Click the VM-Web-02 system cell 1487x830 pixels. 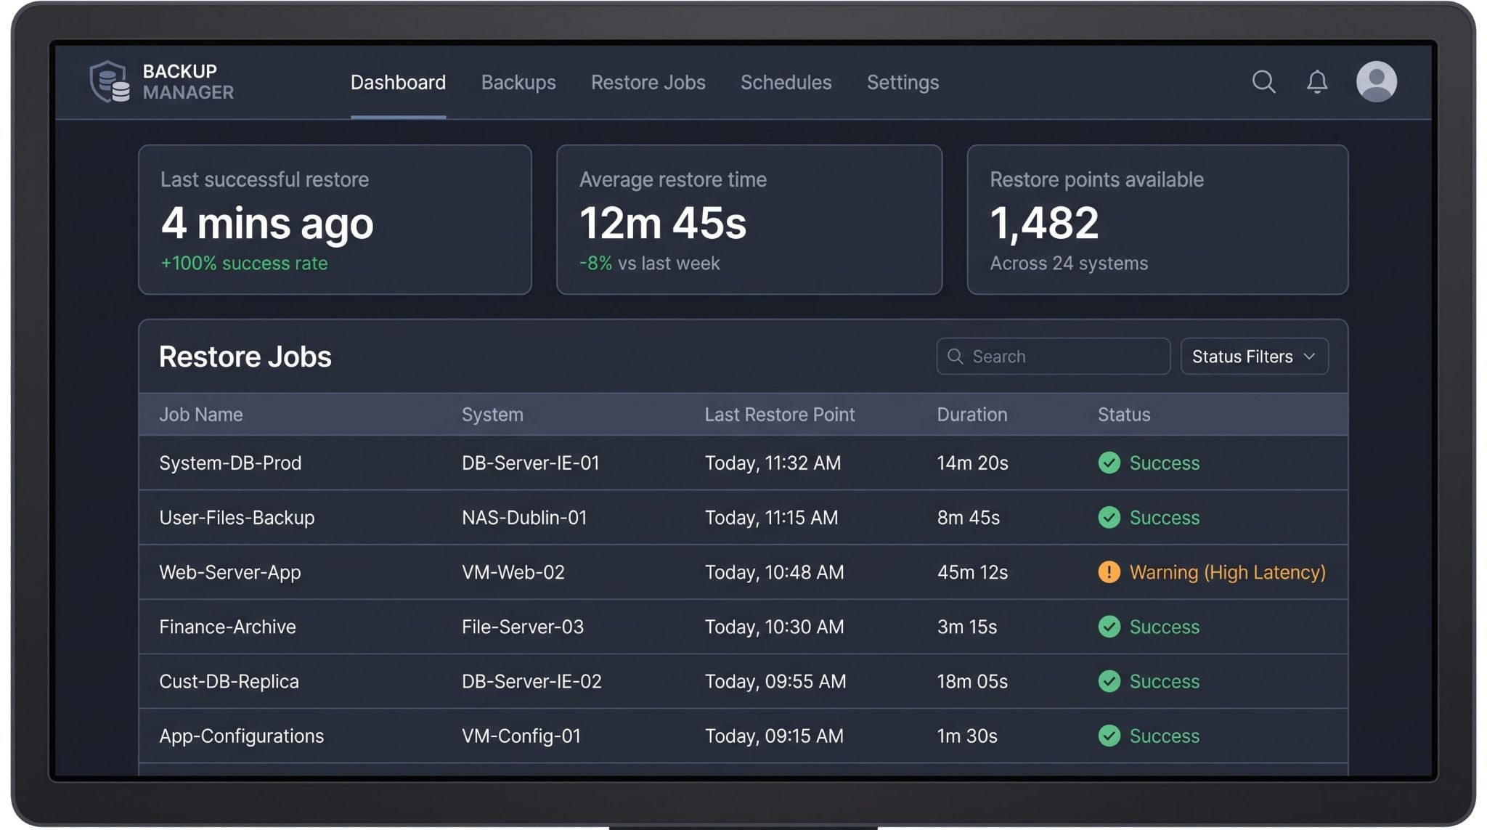(x=513, y=572)
